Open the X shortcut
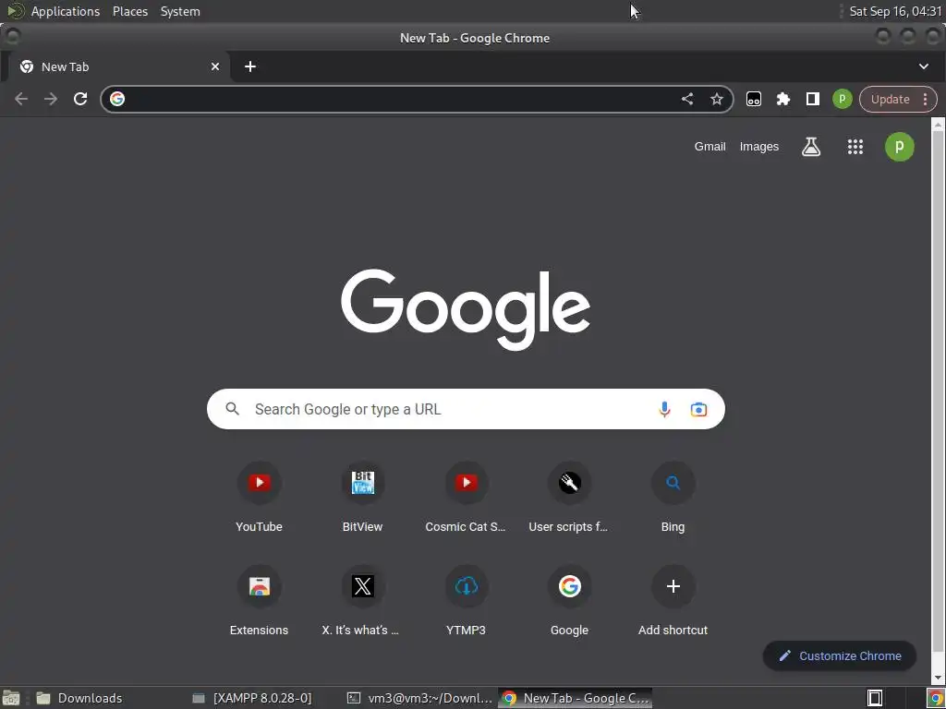Screen dimensions: 946x709 362,600
